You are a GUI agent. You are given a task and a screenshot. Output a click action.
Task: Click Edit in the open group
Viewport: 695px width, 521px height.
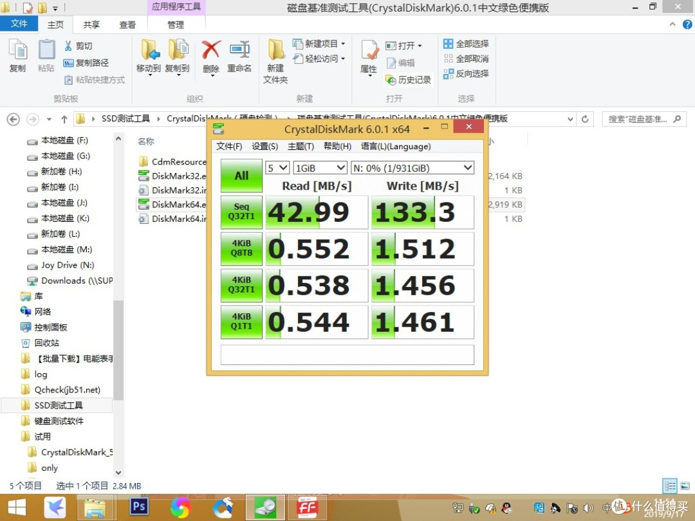coord(401,63)
